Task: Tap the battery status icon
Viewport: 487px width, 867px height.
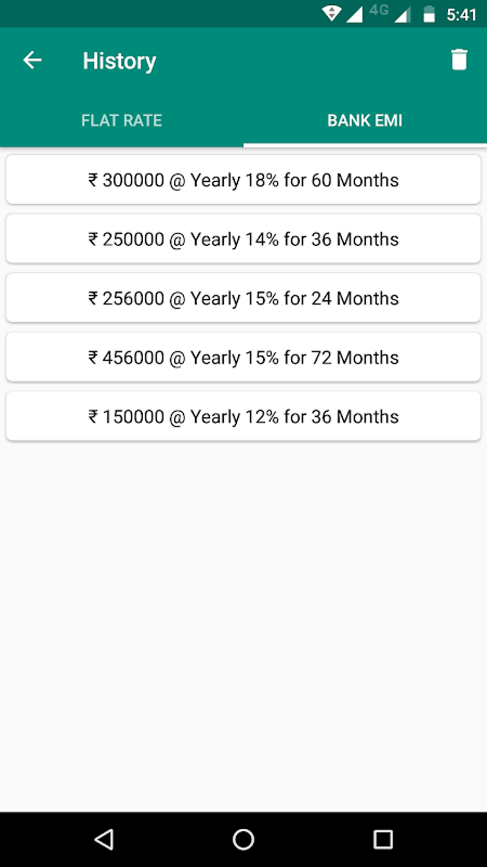Action: (x=429, y=14)
